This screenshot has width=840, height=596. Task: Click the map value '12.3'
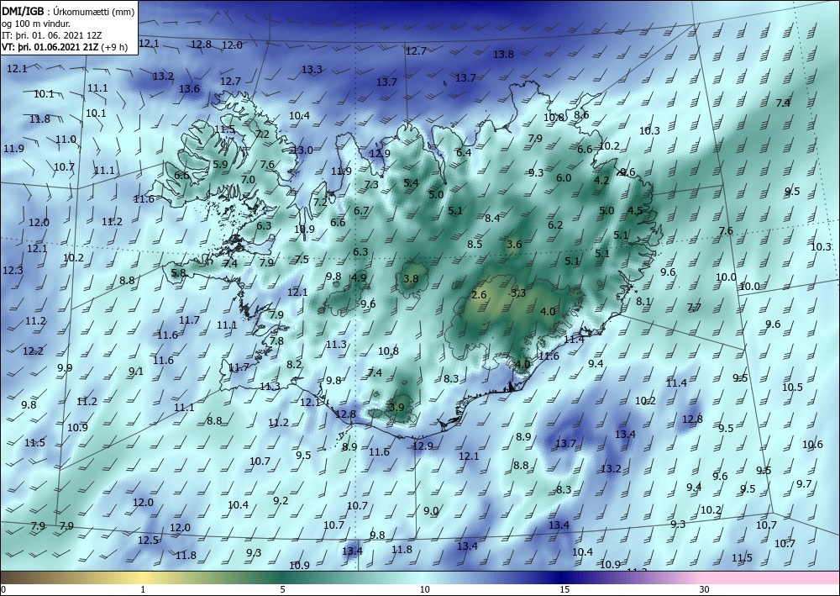pyautogui.click(x=13, y=270)
